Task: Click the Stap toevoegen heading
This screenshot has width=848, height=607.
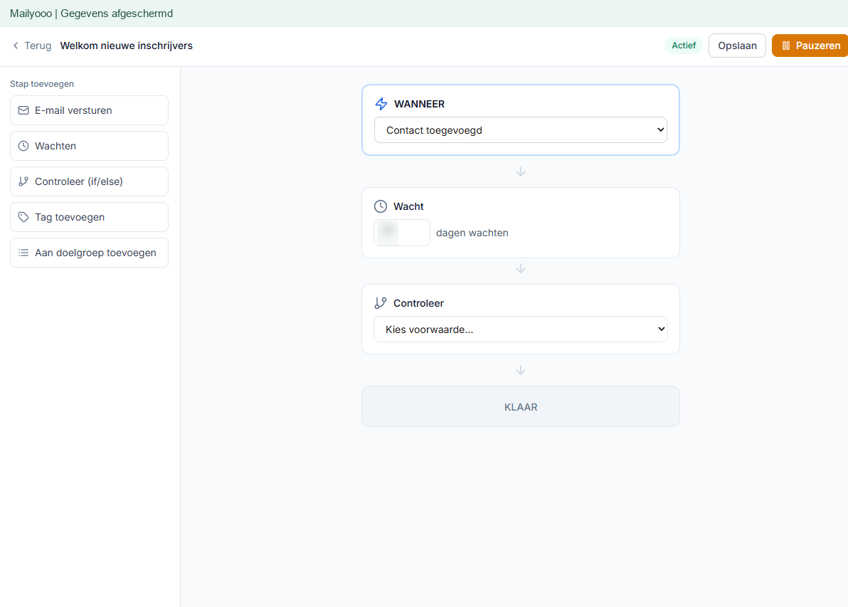Action: (x=42, y=84)
